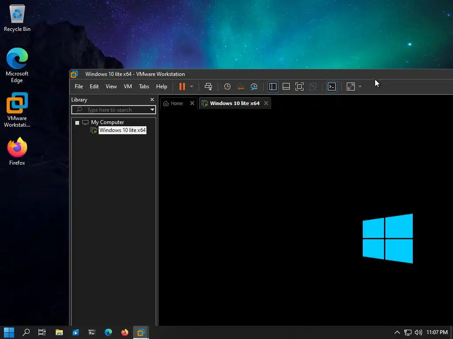Close the Library panel
The width and height of the screenshot is (453, 339).
[152, 99]
